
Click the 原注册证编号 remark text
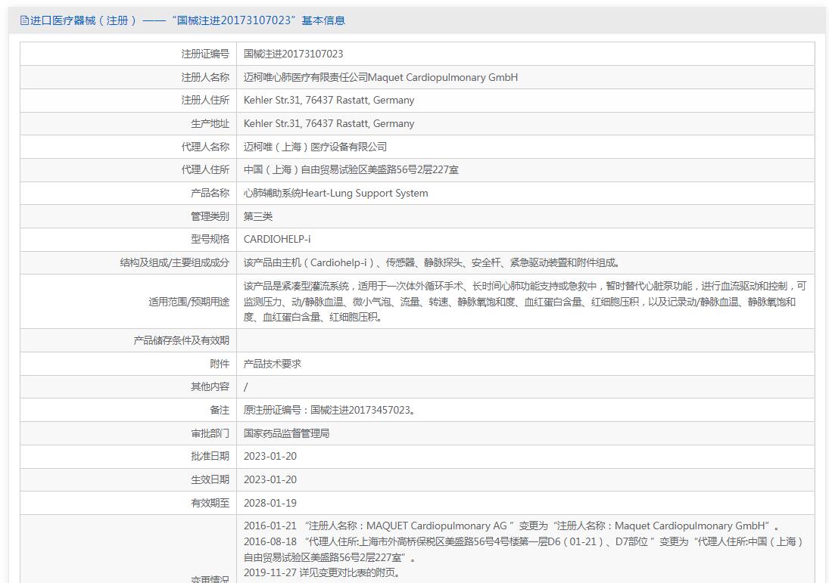point(329,411)
